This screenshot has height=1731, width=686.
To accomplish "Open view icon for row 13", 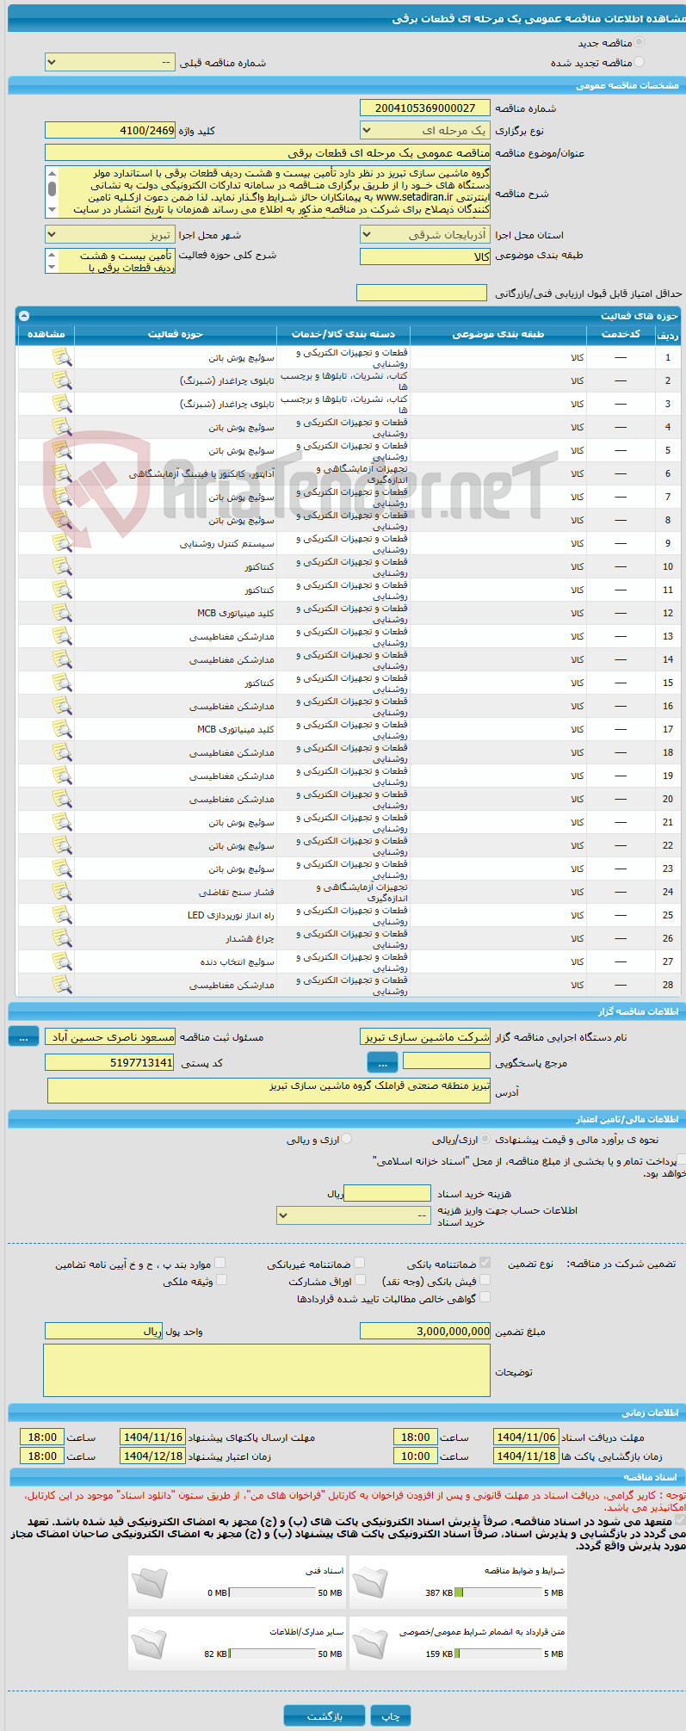I will click(x=62, y=636).
